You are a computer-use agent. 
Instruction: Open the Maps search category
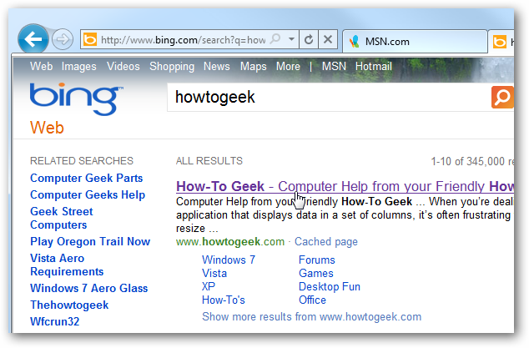[x=253, y=67]
